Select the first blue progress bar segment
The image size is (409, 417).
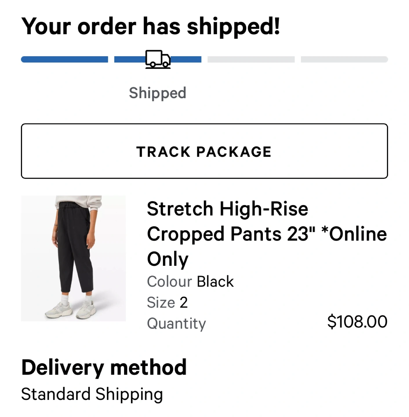tap(64, 60)
